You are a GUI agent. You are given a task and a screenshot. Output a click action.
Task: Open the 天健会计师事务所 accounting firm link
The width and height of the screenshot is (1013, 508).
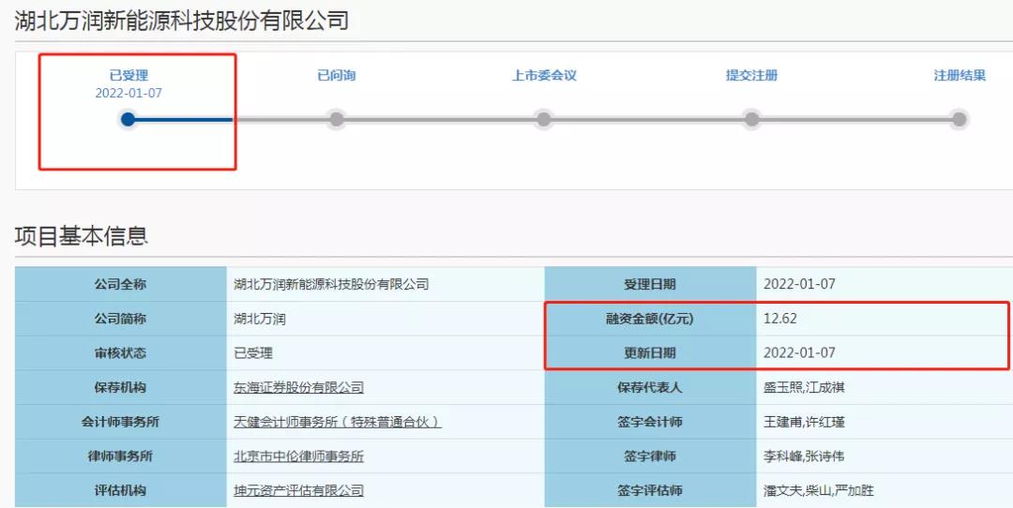point(337,422)
